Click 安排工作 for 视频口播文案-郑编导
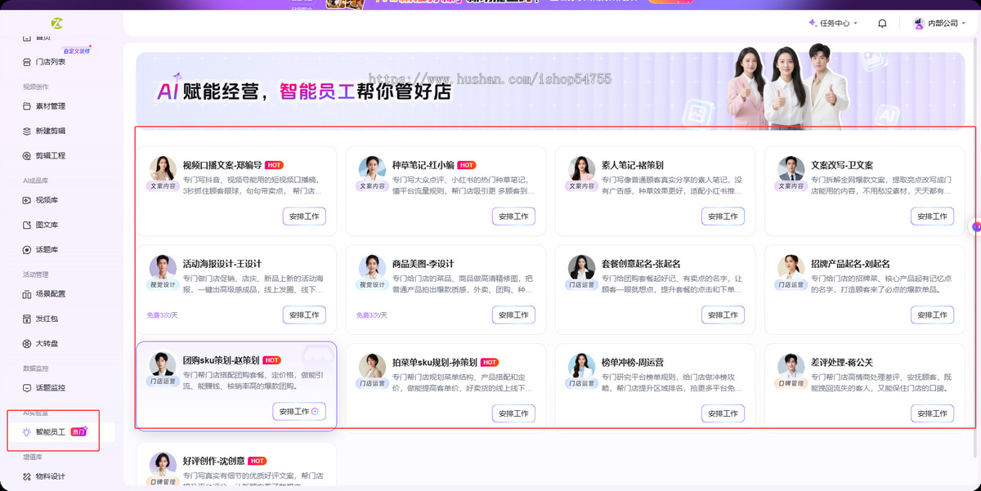 tap(305, 216)
